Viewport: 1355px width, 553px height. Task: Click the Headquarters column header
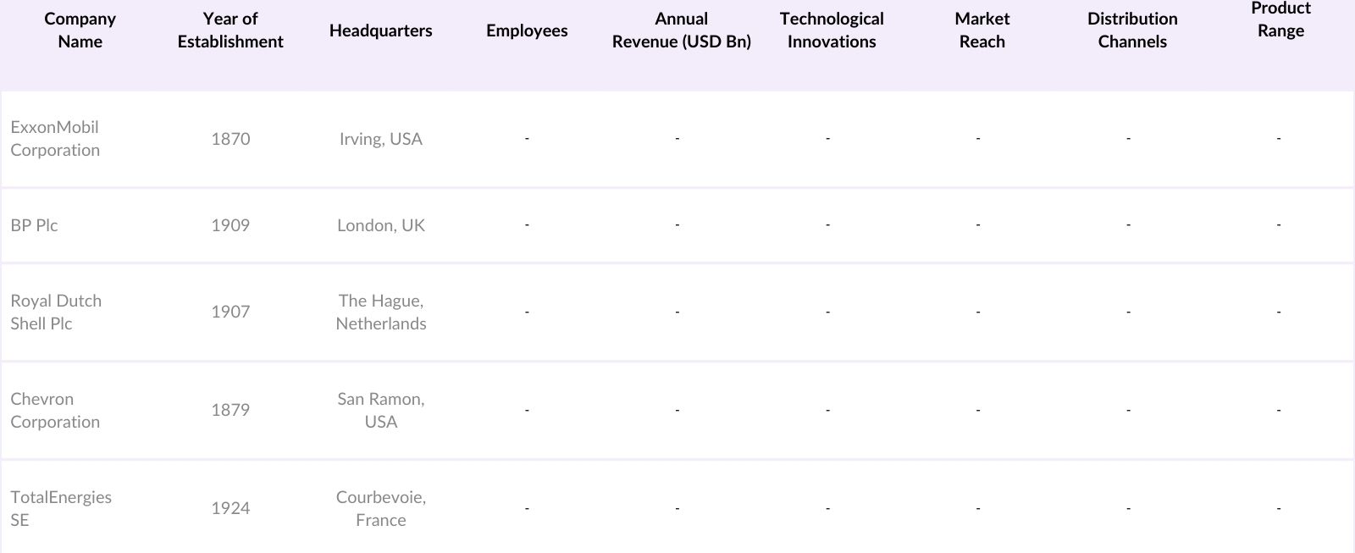click(x=380, y=30)
